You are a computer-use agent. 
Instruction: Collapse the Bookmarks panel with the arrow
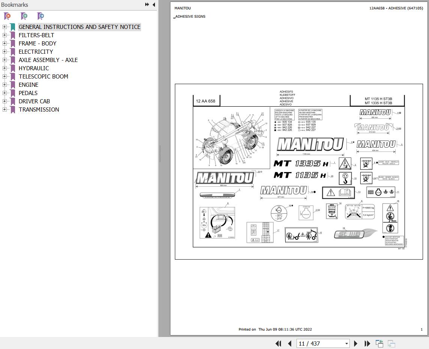(x=154, y=5)
